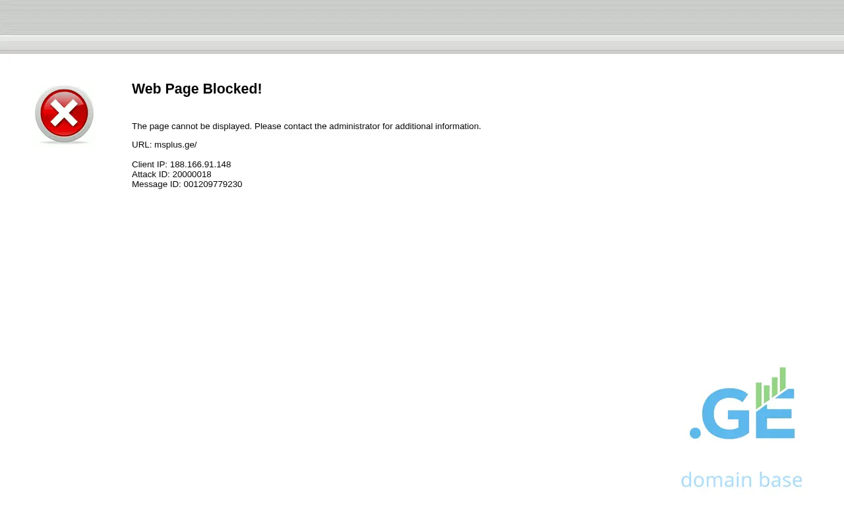Click the green bar chart in the logo

pyautogui.click(x=771, y=387)
